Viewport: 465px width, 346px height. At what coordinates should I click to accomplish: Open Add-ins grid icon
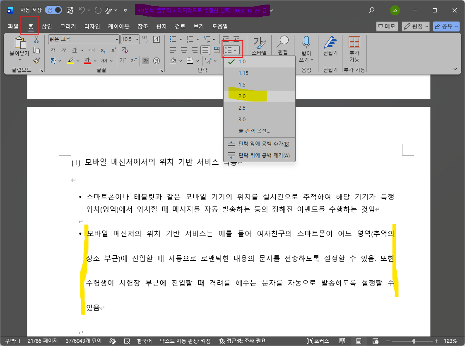pyautogui.click(x=354, y=42)
